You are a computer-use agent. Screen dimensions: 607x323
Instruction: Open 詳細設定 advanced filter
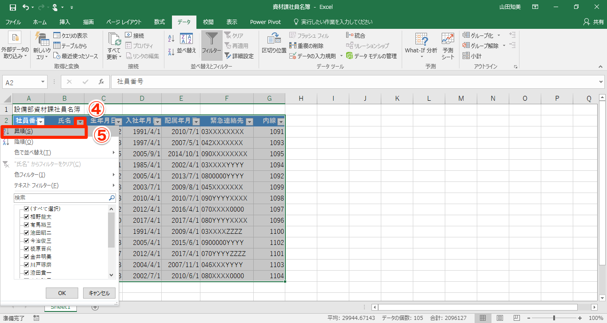point(239,56)
